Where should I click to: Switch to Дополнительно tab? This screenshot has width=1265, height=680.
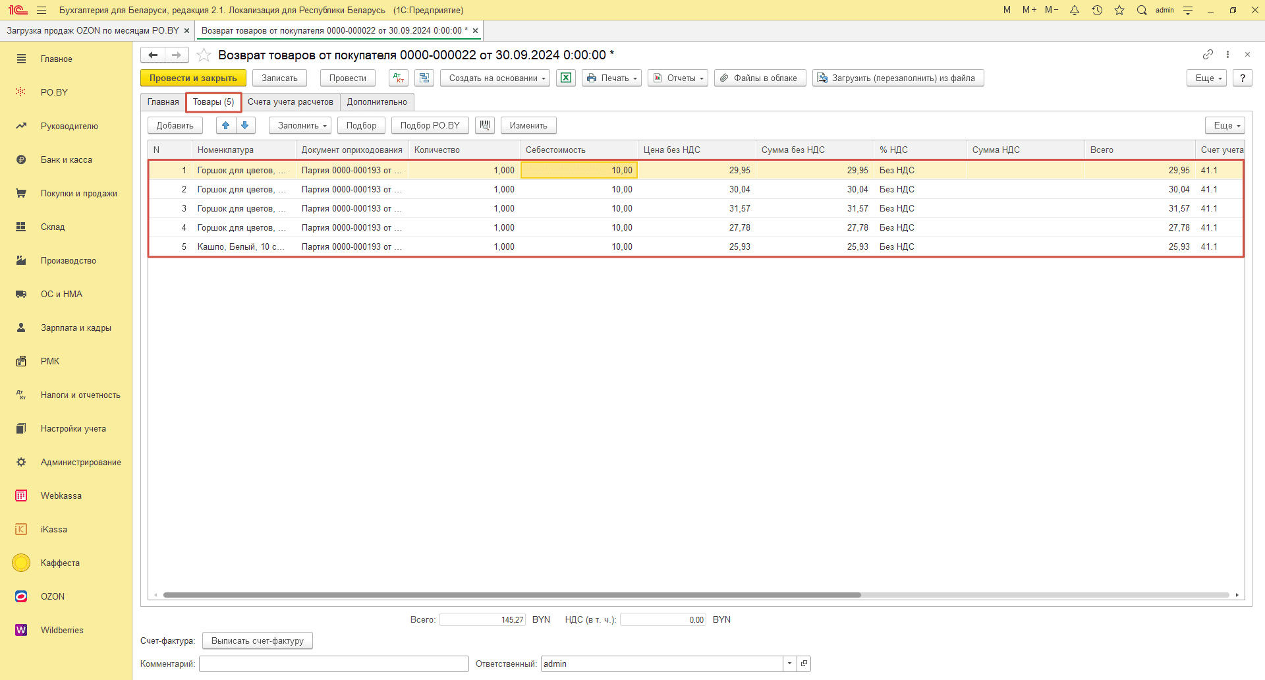377,101
